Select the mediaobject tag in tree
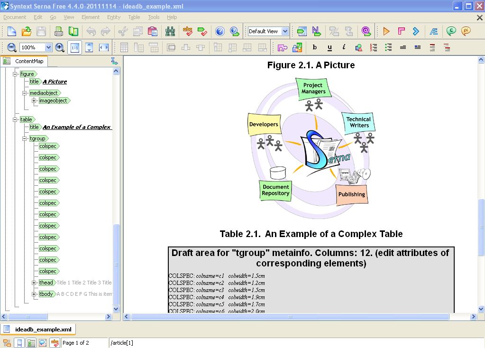This screenshot has width=485, height=348. 45,93
